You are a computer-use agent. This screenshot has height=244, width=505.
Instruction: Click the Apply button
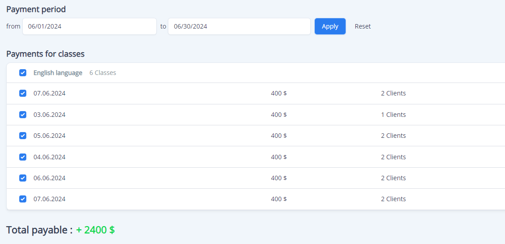tap(330, 26)
